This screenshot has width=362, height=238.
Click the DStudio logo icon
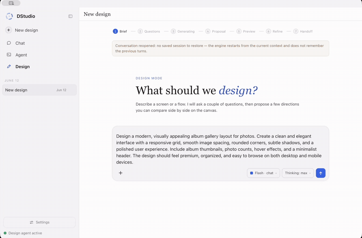9,16
